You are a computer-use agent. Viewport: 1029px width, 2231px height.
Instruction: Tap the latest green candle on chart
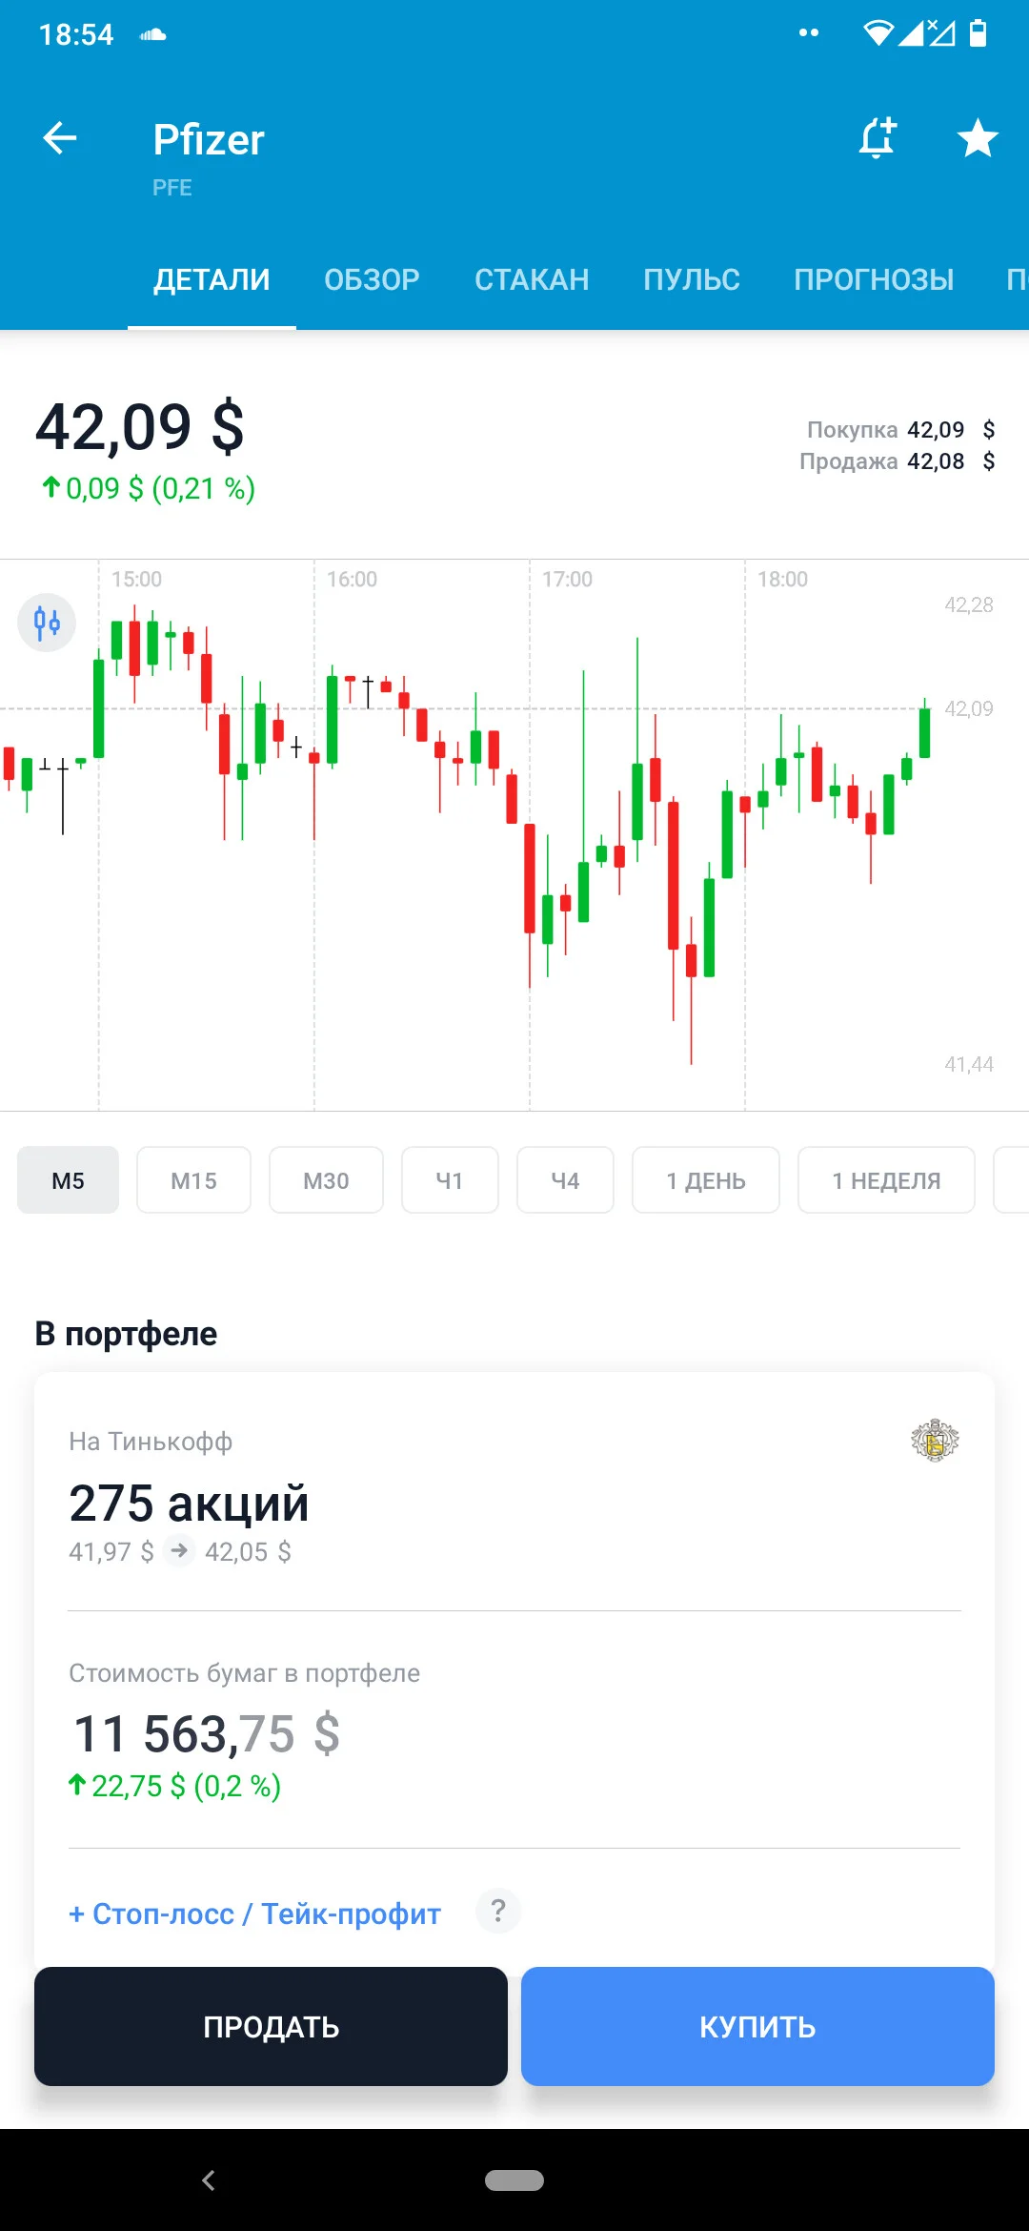pyautogui.click(x=924, y=729)
